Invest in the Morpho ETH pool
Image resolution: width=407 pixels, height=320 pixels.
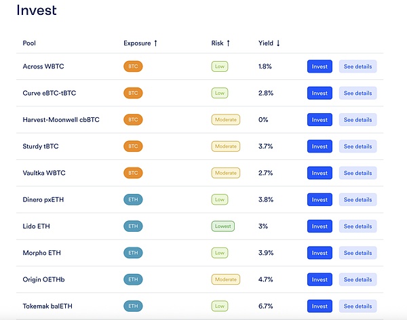pos(319,253)
